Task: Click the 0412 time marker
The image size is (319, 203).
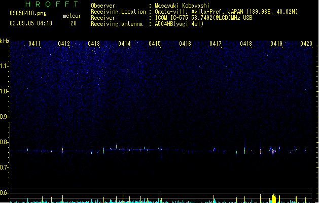Action: [x=64, y=44]
